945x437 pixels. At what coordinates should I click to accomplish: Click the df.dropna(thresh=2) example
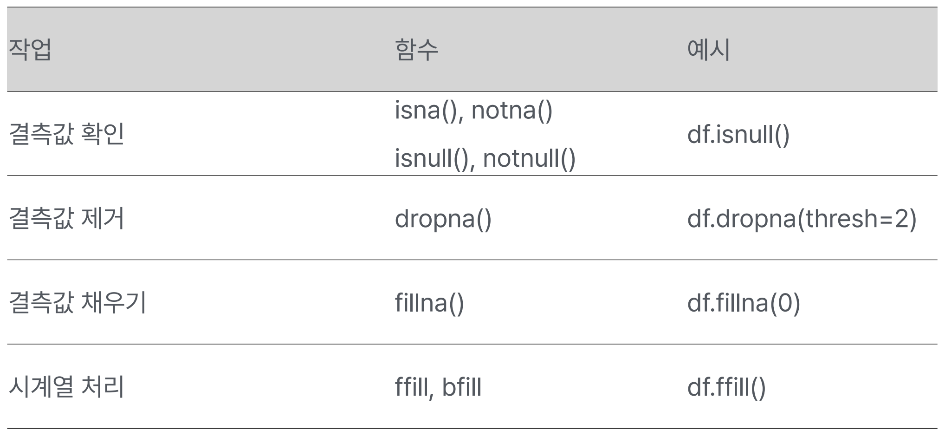tap(802, 219)
